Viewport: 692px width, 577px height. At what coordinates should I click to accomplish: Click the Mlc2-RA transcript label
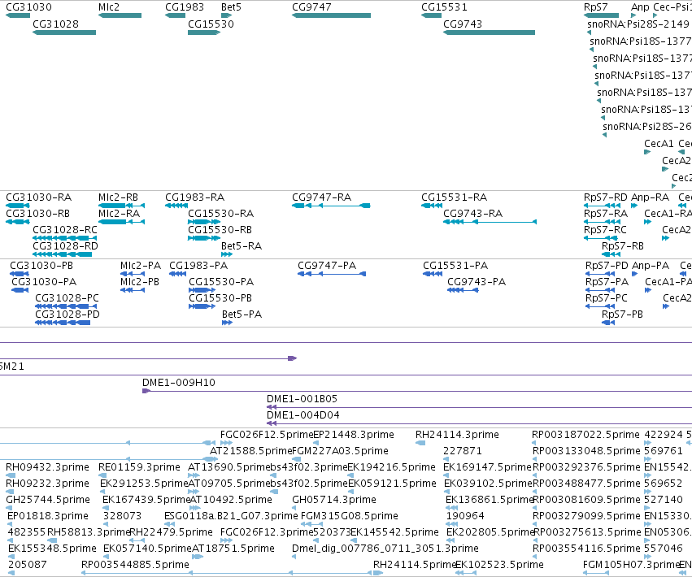click(x=120, y=214)
